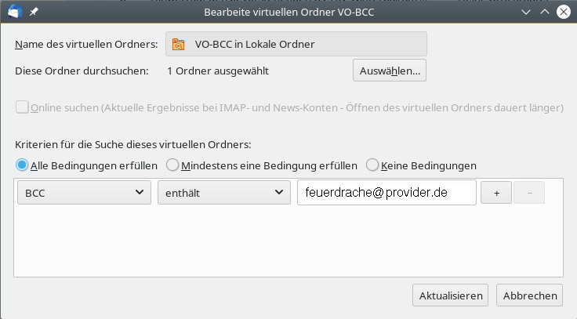The height and width of the screenshot is (319, 577).
Task: Maximize the dialog with the up chevron
Action: 545,12
